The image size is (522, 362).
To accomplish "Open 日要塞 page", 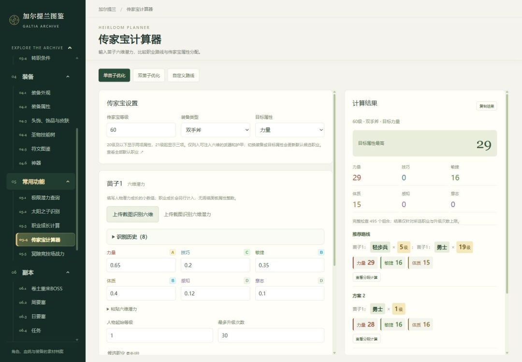I will (38, 317).
